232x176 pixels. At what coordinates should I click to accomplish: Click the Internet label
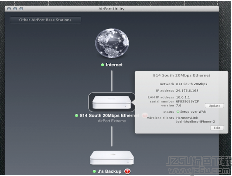point(114,65)
